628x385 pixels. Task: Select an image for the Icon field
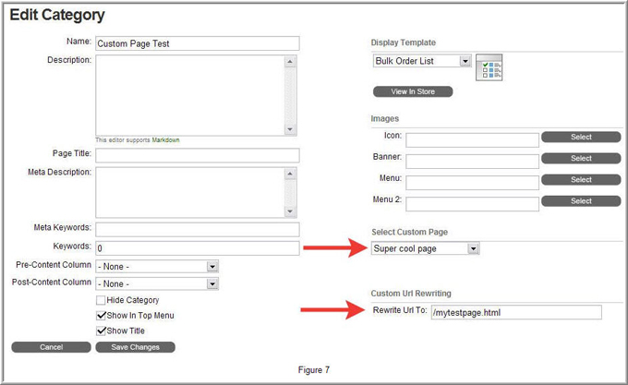coord(581,137)
